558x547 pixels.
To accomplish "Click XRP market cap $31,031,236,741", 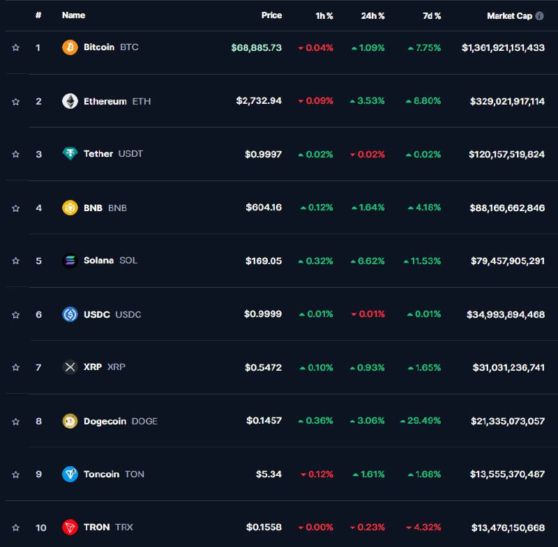I will click(508, 367).
